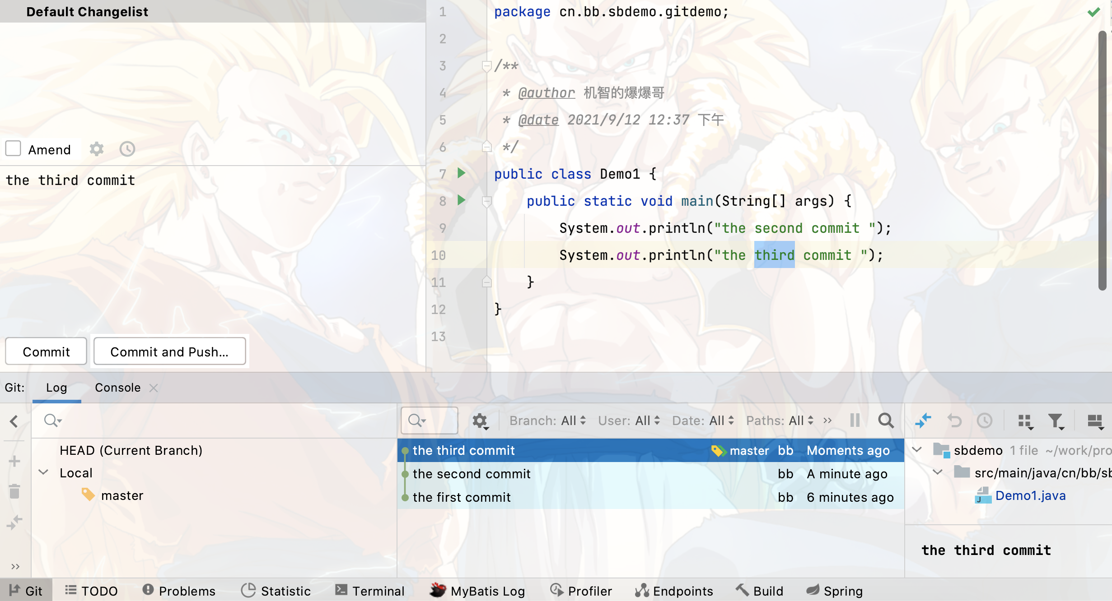Click the commit options gear icon
The width and height of the screenshot is (1112, 601).
click(x=96, y=149)
